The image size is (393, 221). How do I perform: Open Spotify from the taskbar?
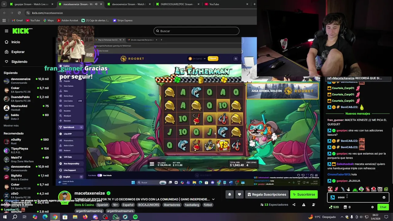135,217
